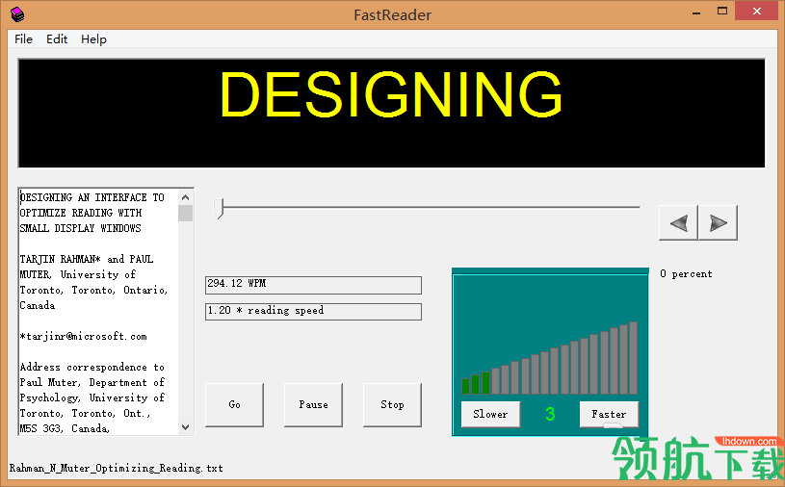
Task: Click the file name Rahman_N_Muter_Optimizing_Reading.txt
Action: coord(117,468)
